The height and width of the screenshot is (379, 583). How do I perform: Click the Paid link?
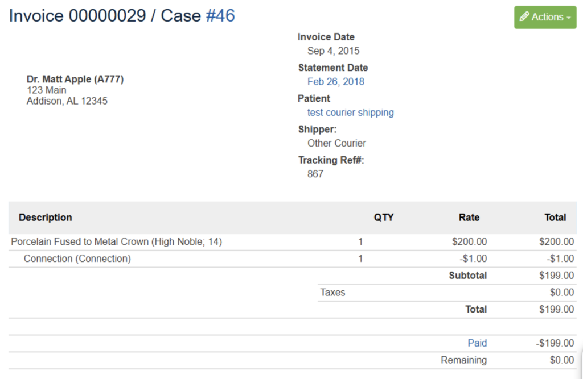477,343
